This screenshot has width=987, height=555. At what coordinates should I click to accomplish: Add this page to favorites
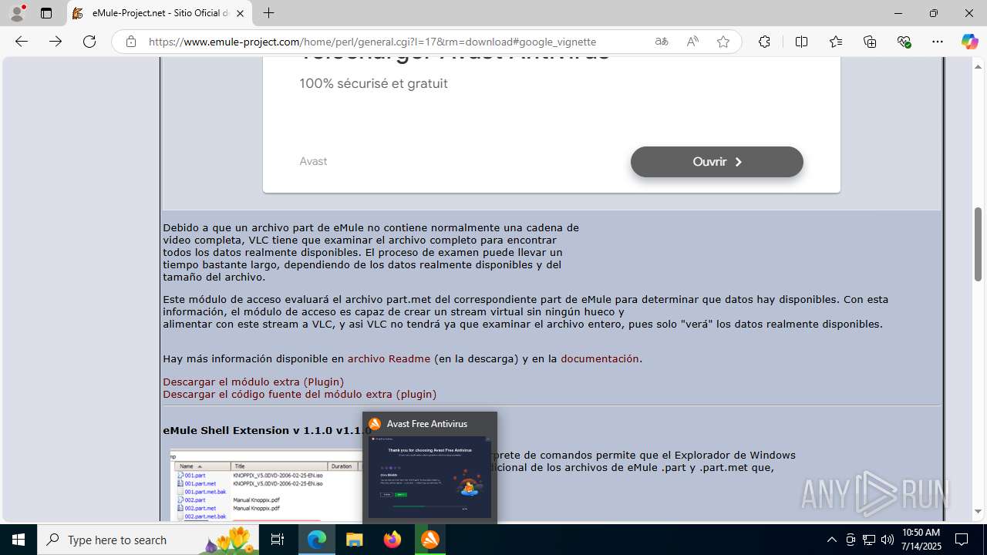click(x=723, y=42)
